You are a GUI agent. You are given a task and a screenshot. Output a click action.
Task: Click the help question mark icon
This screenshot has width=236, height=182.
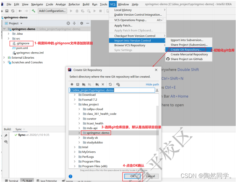coord(70,177)
